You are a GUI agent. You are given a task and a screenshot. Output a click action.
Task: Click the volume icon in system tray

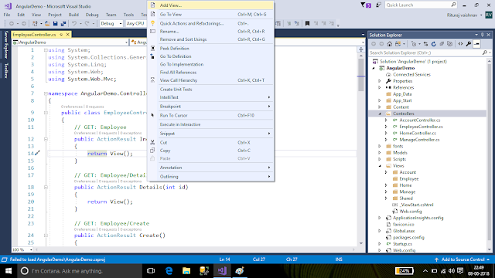(x=452, y=271)
